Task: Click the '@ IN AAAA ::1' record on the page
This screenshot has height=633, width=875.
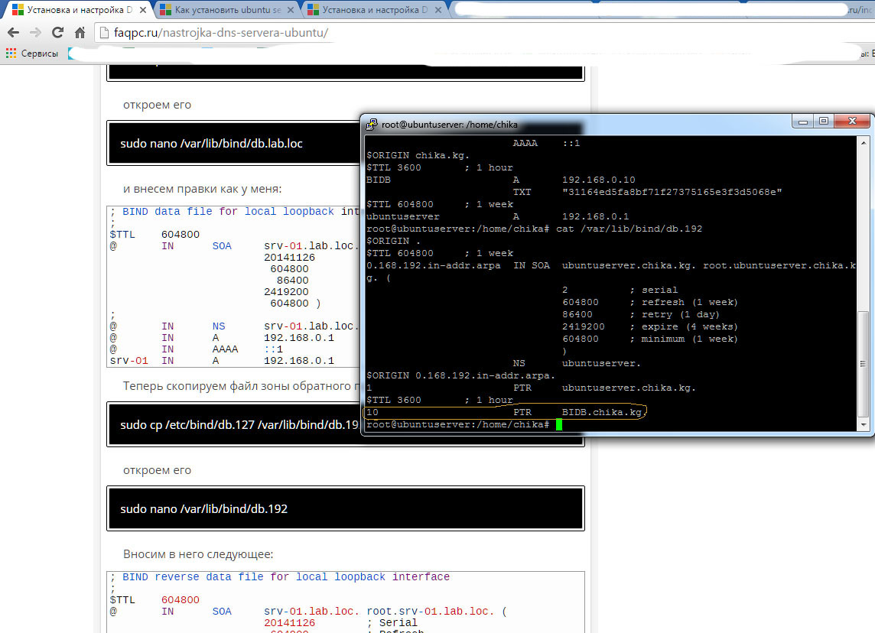Action: (197, 349)
